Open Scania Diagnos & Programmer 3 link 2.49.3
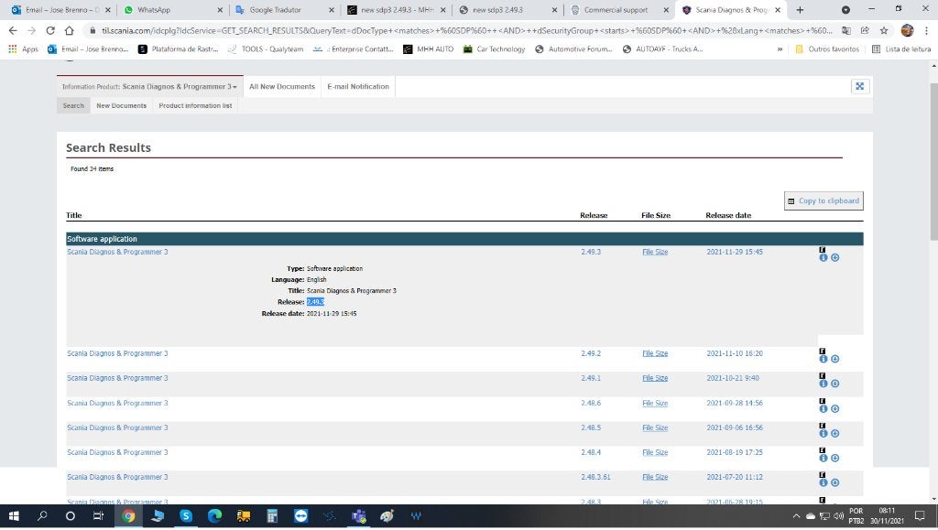 [x=117, y=252]
